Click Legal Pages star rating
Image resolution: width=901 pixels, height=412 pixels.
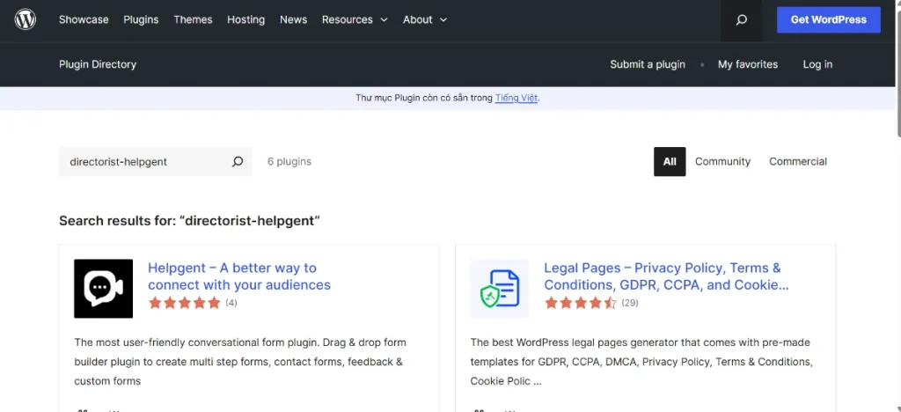(581, 303)
